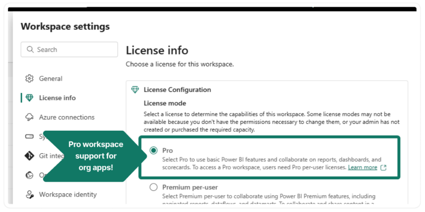Click the partially hidden OneLake sidebar icon

pyautogui.click(x=29, y=175)
